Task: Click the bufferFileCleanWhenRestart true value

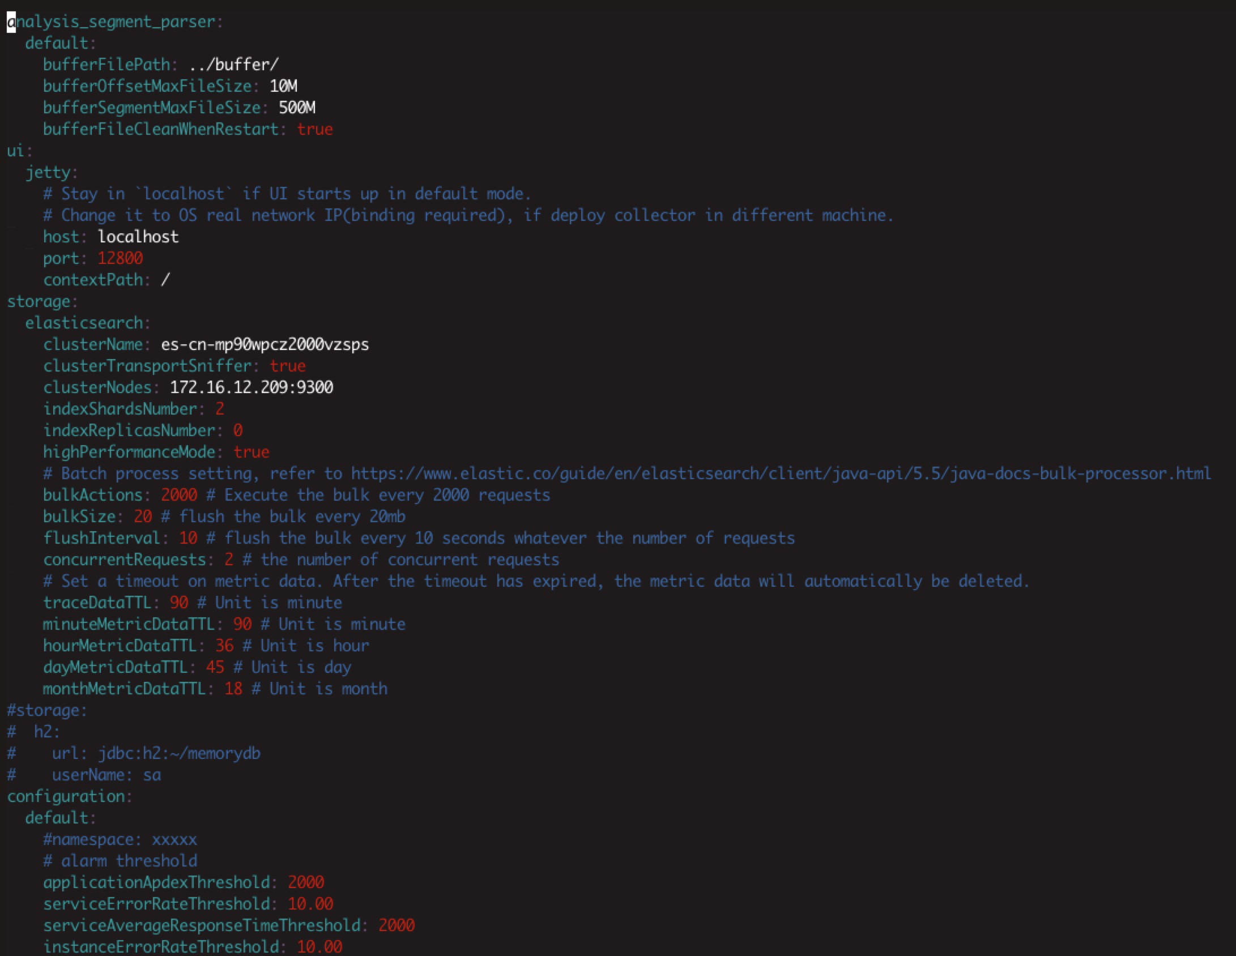Action: point(315,129)
